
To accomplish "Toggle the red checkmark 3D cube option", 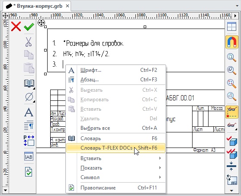I will point(231,141).
